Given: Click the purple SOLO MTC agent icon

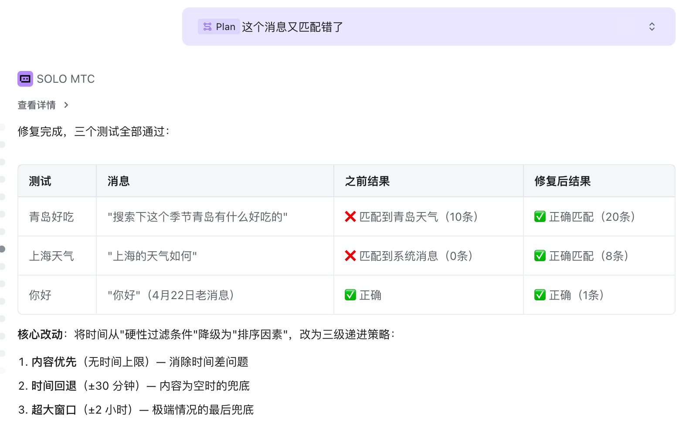Looking at the screenshot, I should point(25,79).
